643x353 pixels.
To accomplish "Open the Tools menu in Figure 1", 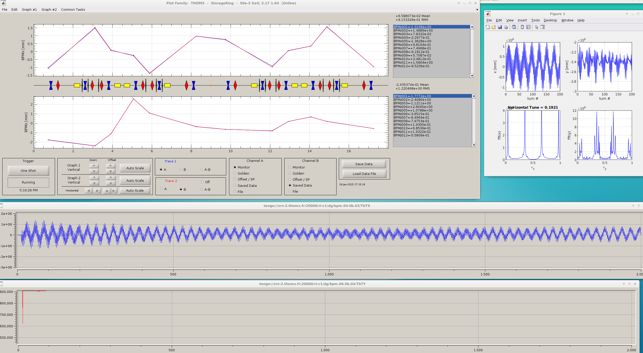I will pos(535,20).
